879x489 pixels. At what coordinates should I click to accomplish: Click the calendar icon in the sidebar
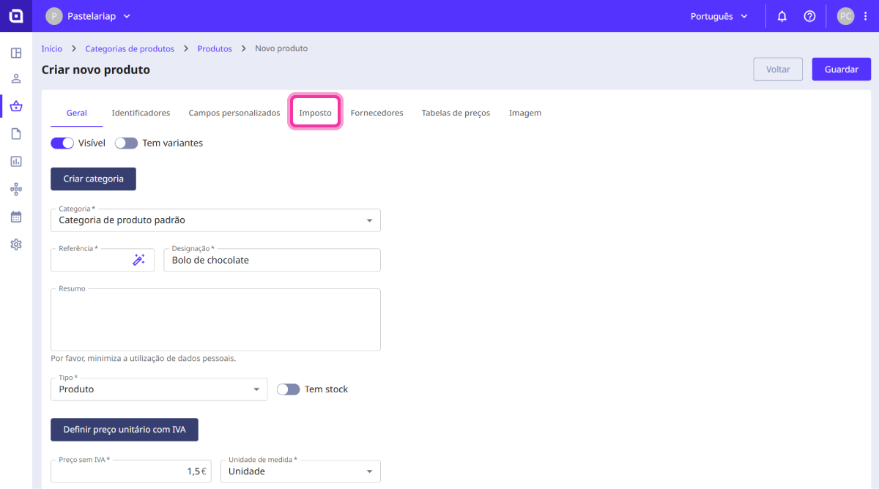coord(16,217)
